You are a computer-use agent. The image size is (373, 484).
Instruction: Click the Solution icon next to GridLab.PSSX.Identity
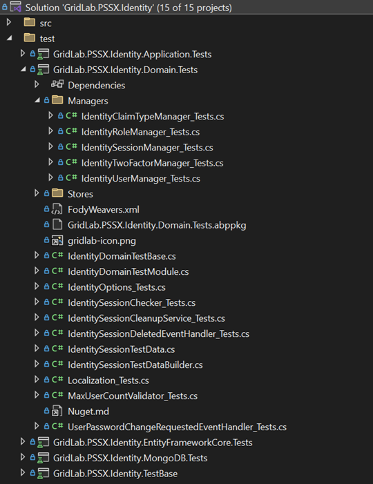15,7
